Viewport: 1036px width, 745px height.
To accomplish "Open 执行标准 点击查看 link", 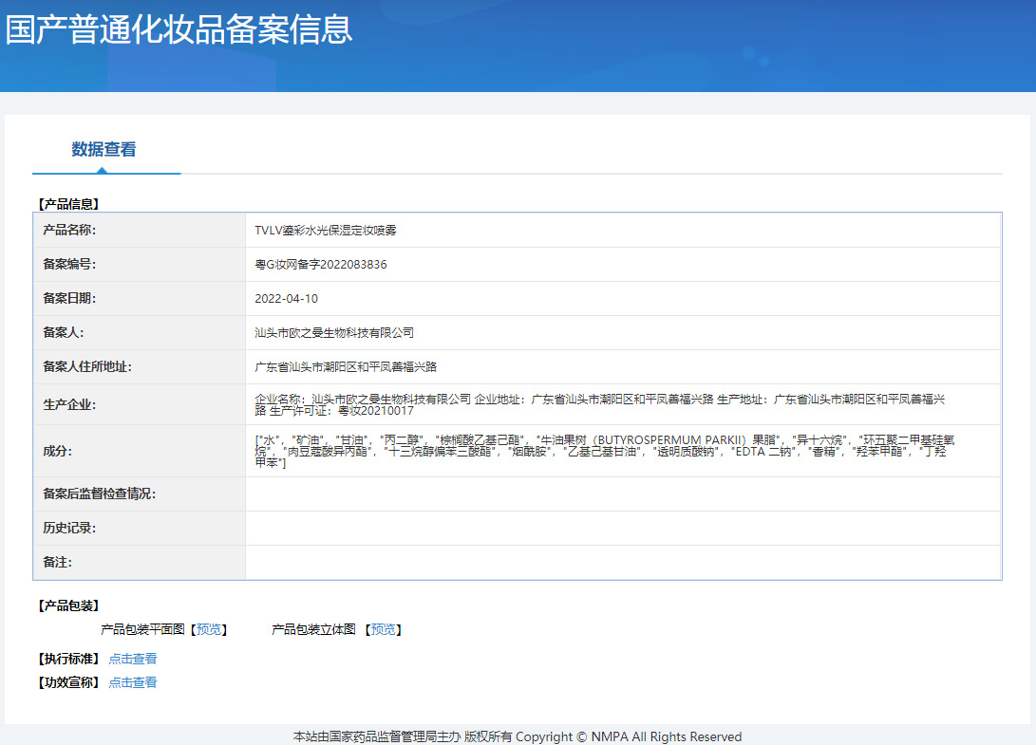I will (133, 659).
